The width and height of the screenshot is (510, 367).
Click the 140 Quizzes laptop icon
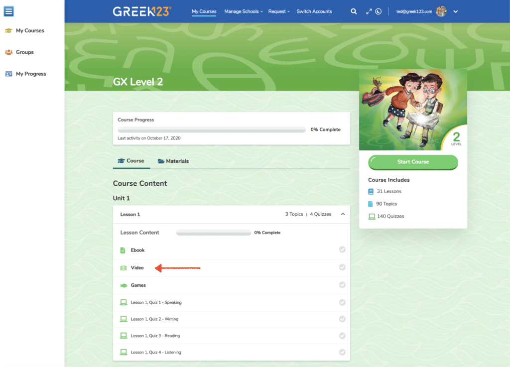(x=372, y=217)
